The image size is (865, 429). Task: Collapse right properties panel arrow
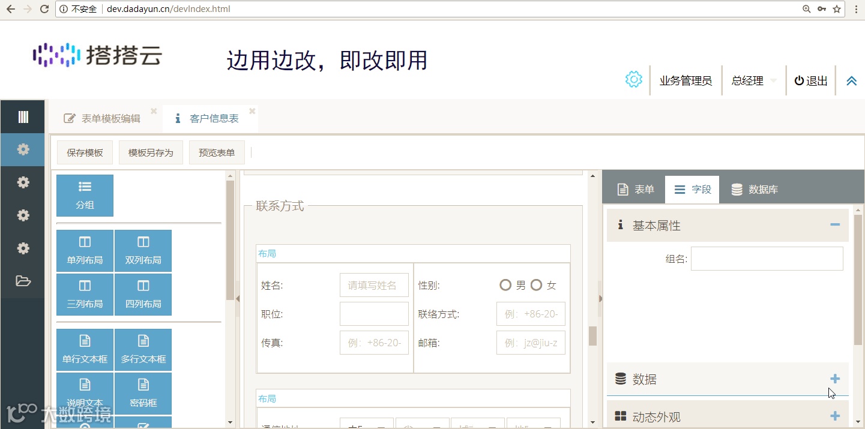pyautogui.click(x=600, y=298)
